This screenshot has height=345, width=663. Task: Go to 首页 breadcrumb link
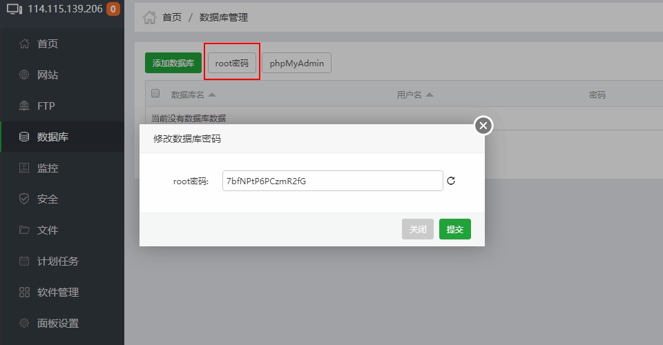coord(172,17)
